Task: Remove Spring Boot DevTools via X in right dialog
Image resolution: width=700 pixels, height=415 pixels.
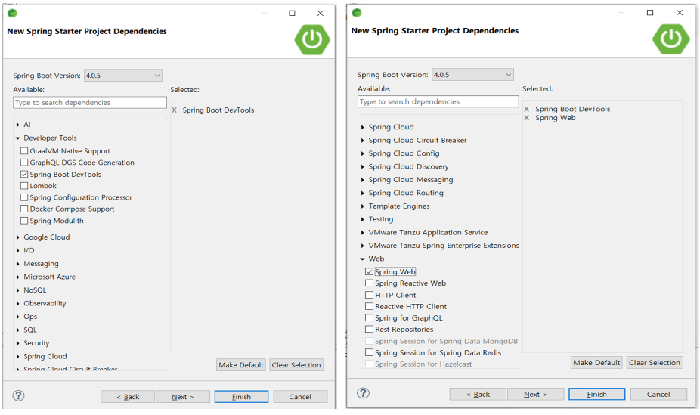Action: click(527, 109)
